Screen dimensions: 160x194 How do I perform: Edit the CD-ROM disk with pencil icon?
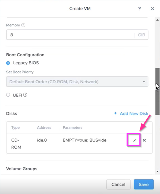(x=135, y=140)
